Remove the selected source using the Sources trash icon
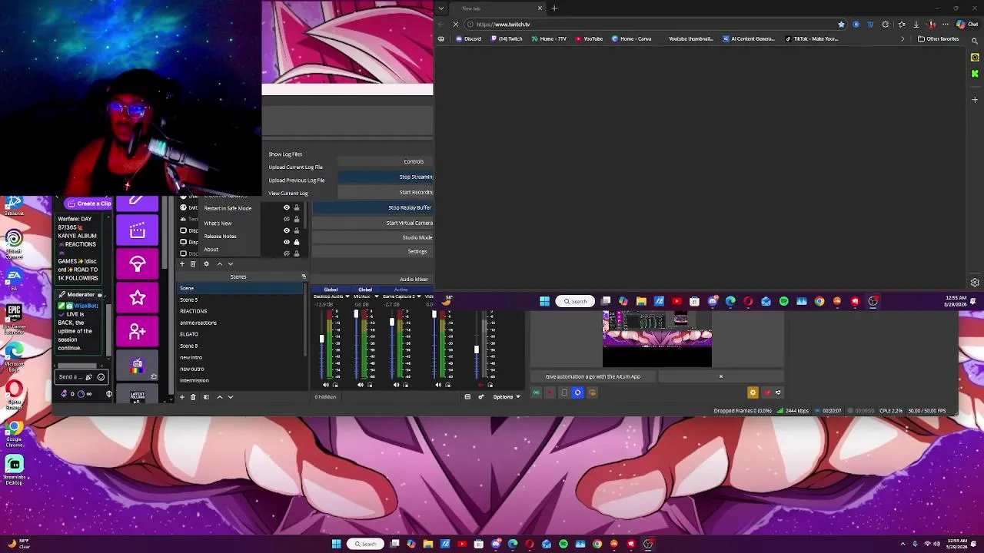This screenshot has width=984, height=553. (x=193, y=264)
